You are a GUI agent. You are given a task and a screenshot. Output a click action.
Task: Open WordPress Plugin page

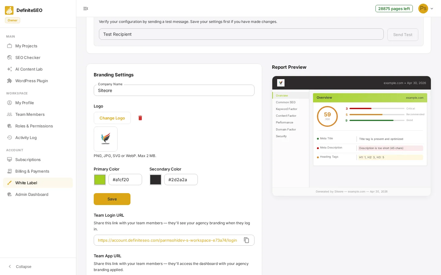point(38,81)
